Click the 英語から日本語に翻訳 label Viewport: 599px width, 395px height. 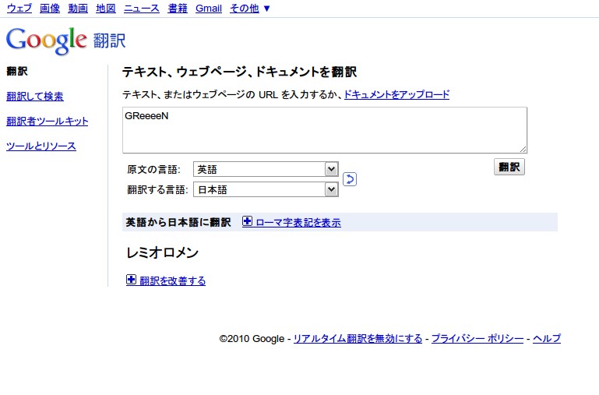178,222
